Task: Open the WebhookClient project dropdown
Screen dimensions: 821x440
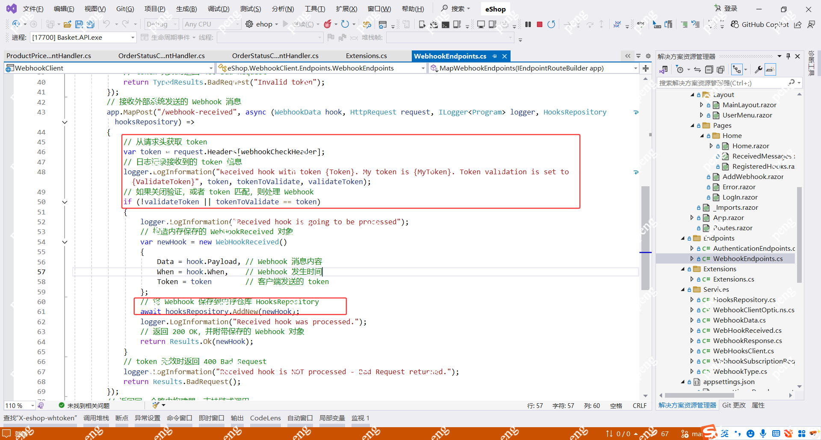Action: pos(109,68)
